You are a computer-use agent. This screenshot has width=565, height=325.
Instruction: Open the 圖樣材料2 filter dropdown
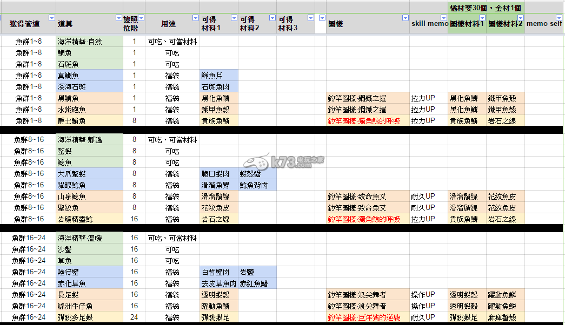tap(521, 18)
